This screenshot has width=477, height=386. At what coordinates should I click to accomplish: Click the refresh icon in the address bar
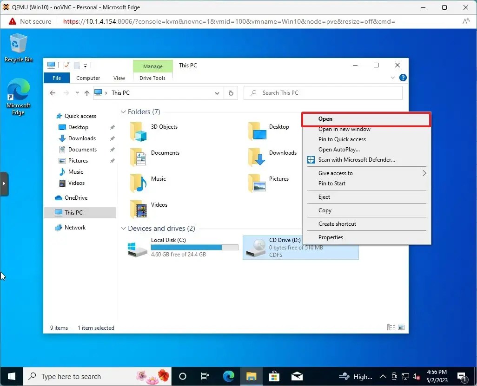click(231, 93)
